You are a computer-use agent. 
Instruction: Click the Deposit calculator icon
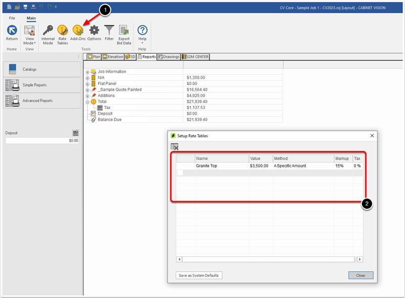(x=75, y=133)
